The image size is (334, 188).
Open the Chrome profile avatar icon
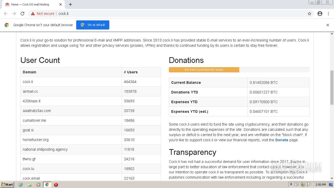point(320,14)
